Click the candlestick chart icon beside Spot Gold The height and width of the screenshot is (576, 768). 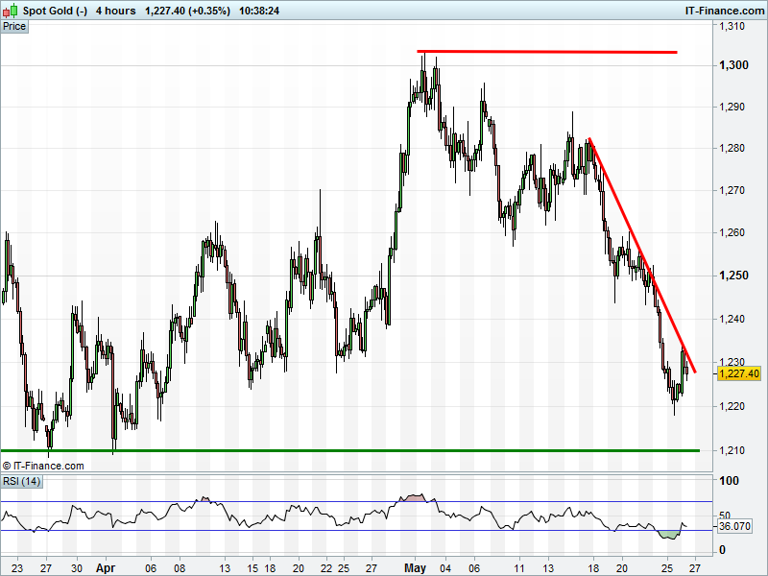point(11,11)
